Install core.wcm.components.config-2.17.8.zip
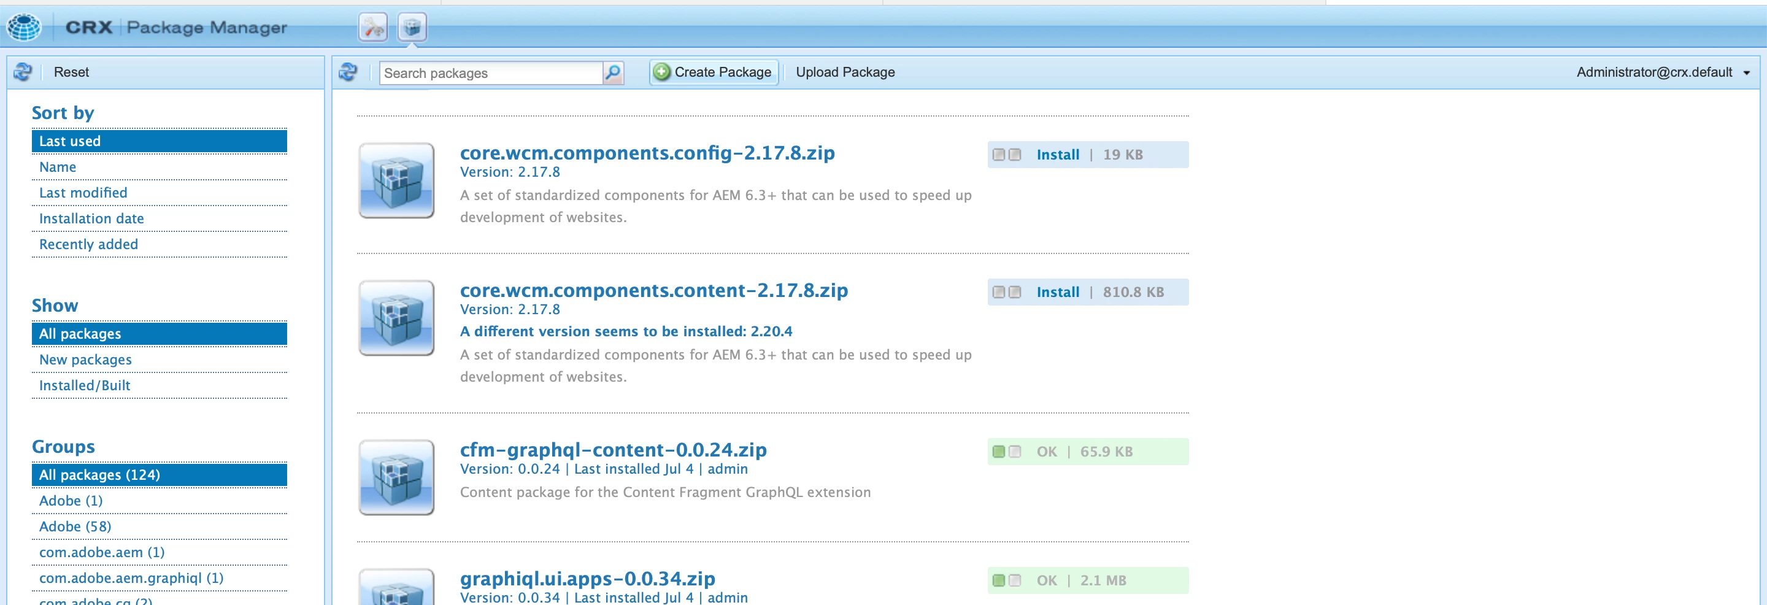This screenshot has width=1767, height=605. click(x=1058, y=155)
